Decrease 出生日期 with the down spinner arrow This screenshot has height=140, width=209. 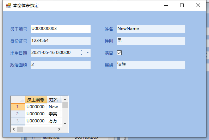(x=81, y=54)
